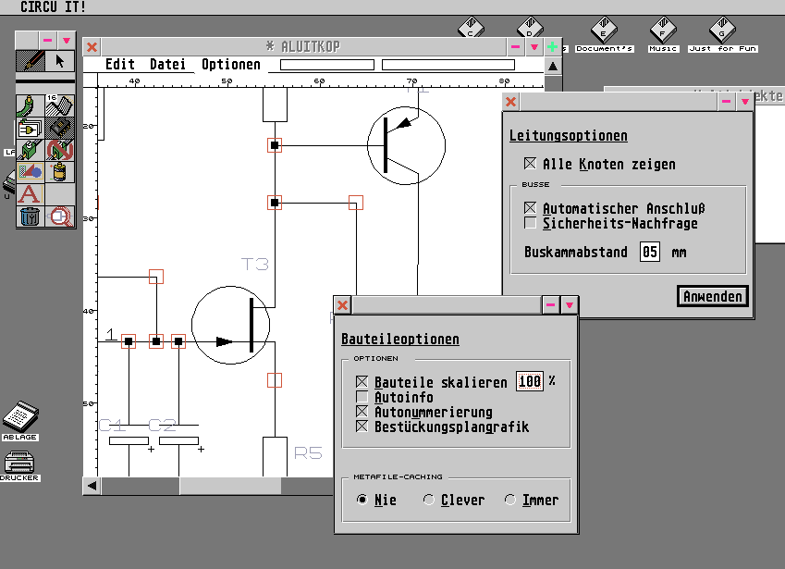Click the upper transistor symbol in schematic
The height and width of the screenshot is (569, 785).
tap(406, 146)
